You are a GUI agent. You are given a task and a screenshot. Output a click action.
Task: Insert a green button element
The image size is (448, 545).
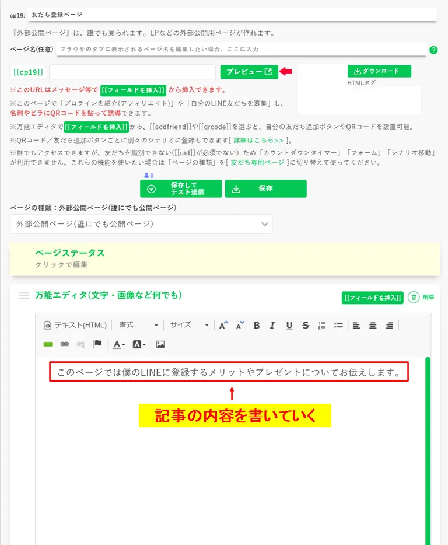tap(48, 344)
